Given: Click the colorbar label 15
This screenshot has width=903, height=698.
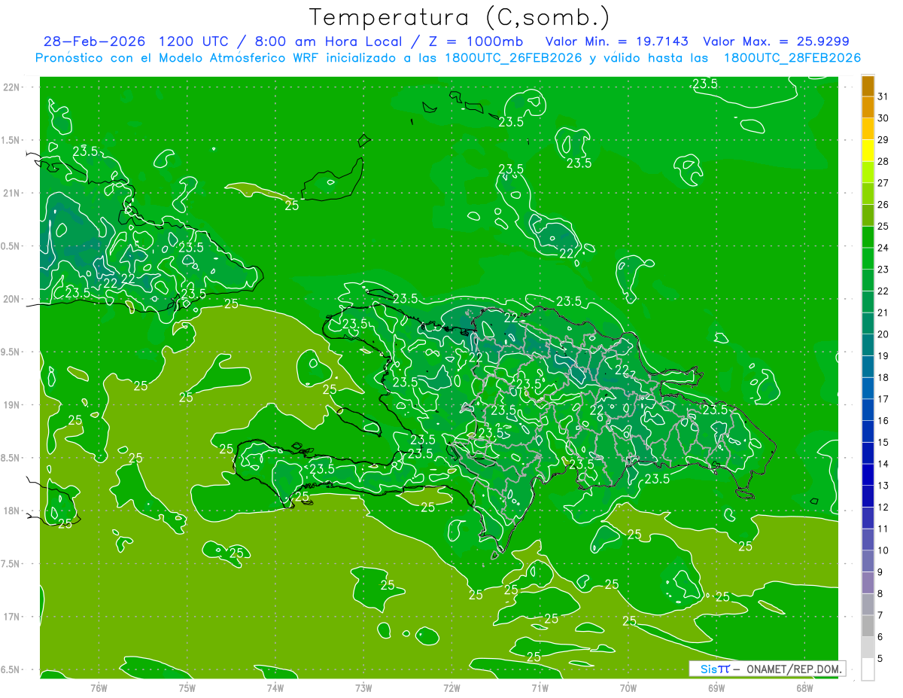Looking at the screenshot, I should (883, 442).
